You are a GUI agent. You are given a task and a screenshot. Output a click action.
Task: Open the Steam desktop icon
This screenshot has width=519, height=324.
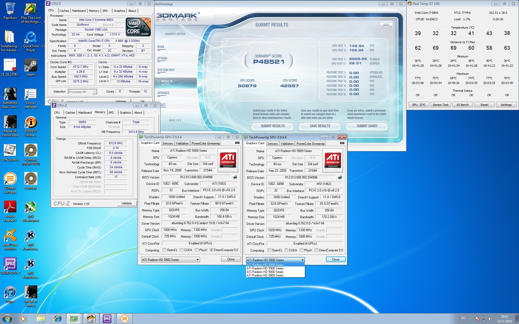coord(31,67)
